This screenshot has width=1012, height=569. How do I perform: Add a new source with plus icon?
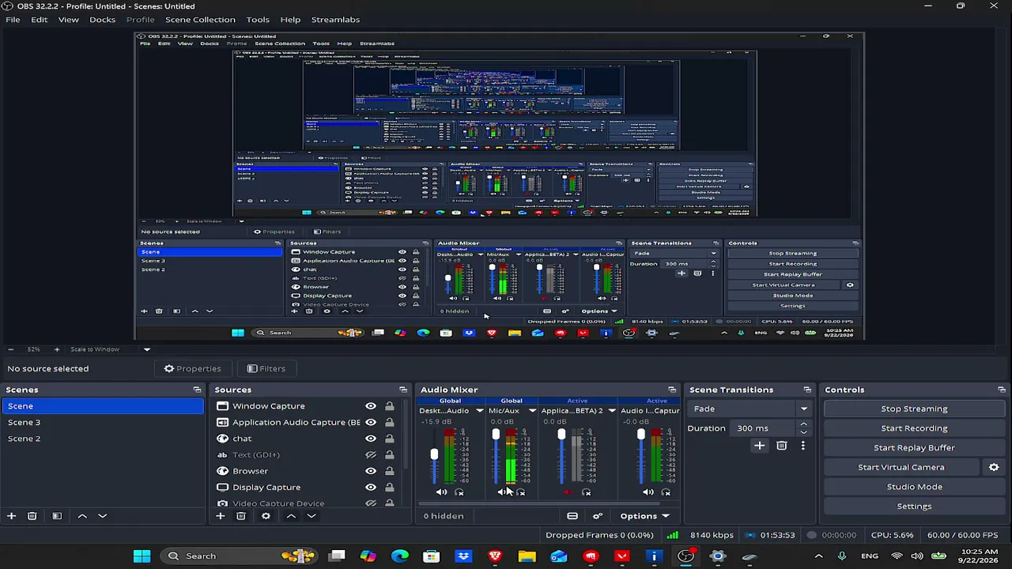pyautogui.click(x=220, y=516)
